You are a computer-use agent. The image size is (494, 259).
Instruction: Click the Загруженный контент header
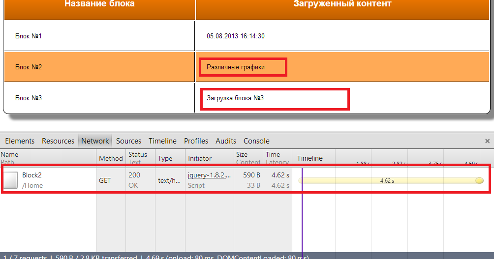click(342, 4)
